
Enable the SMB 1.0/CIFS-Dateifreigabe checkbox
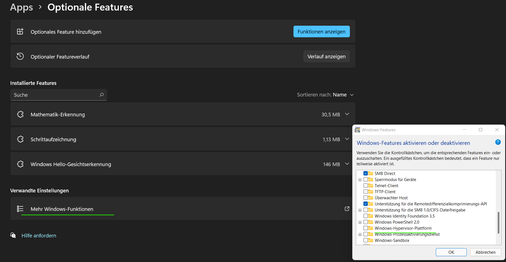click(366, 210)
